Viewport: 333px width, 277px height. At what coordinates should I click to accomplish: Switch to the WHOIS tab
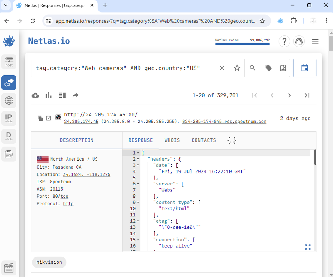tap(172, 140)
